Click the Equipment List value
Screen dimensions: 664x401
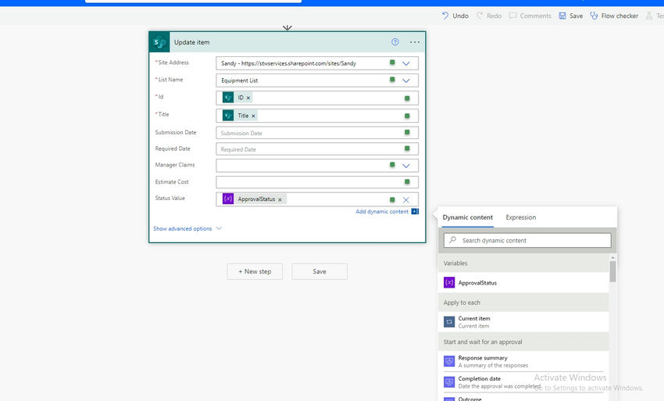[x=239, y=81]
